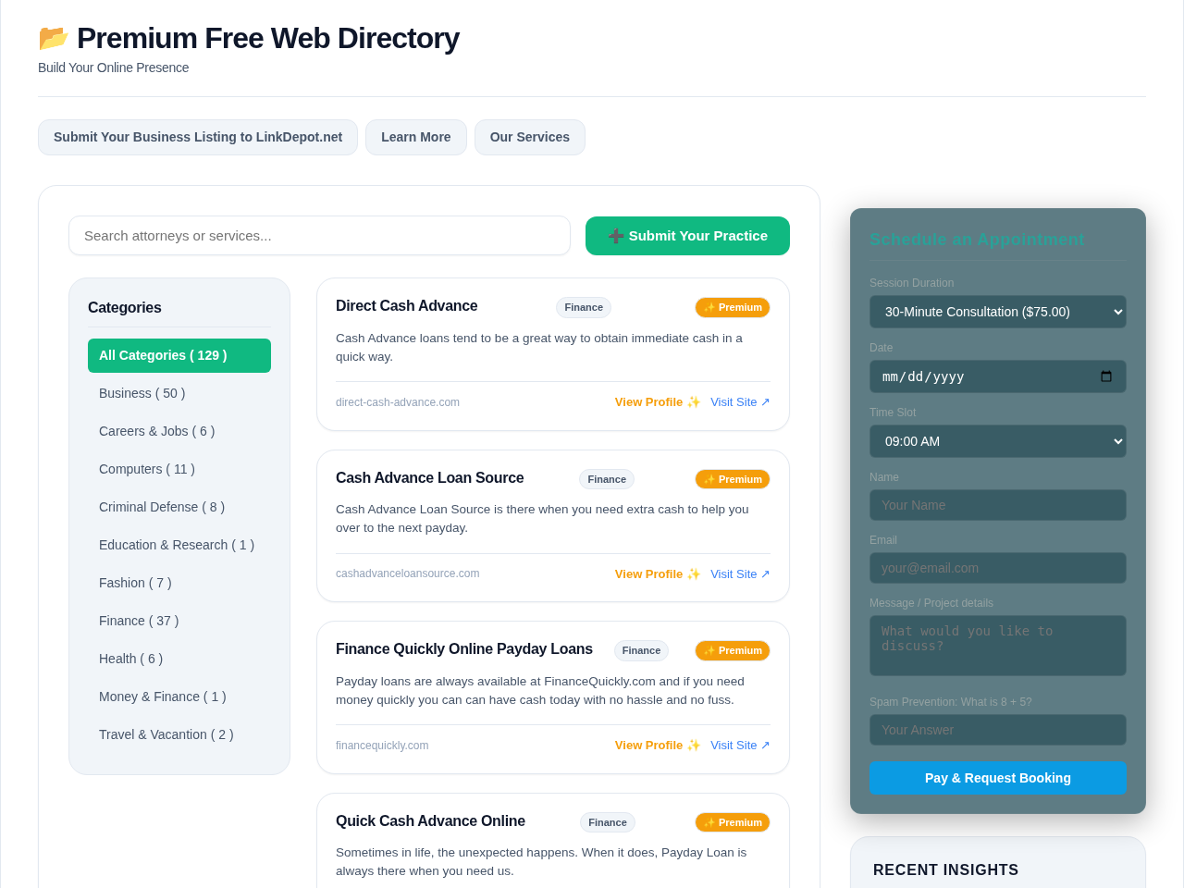
Task: View Profile for Direct Cash Advance
Action: tap(658, 402)
